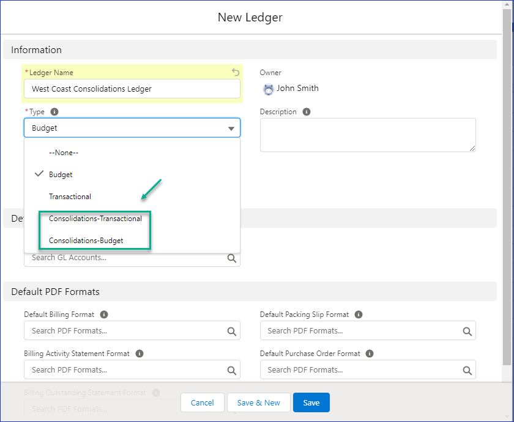Choose Consolidations-Budget ledger type
The width and height of the screenshot is (514, 422).
tap(132, 240)
